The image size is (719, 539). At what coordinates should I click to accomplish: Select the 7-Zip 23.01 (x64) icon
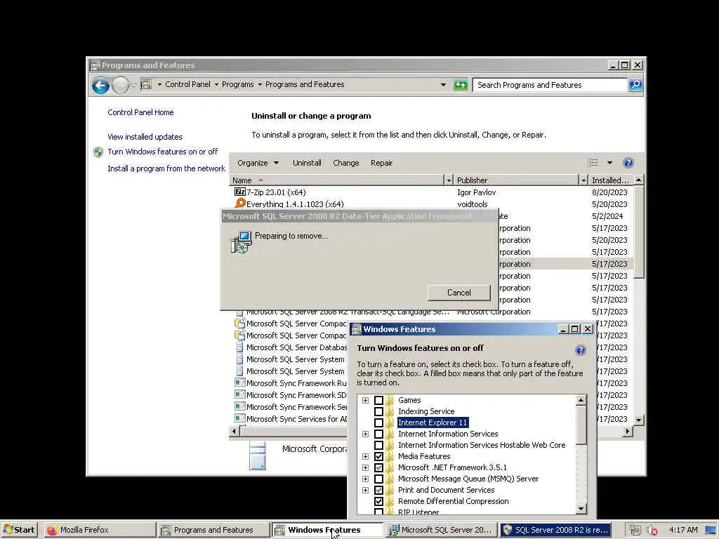coord(240,192)
